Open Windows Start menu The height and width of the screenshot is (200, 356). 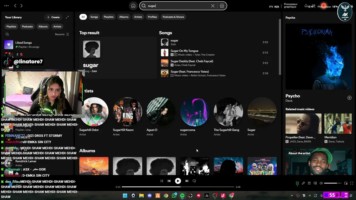pyautogui.click(x=125, y=196)
